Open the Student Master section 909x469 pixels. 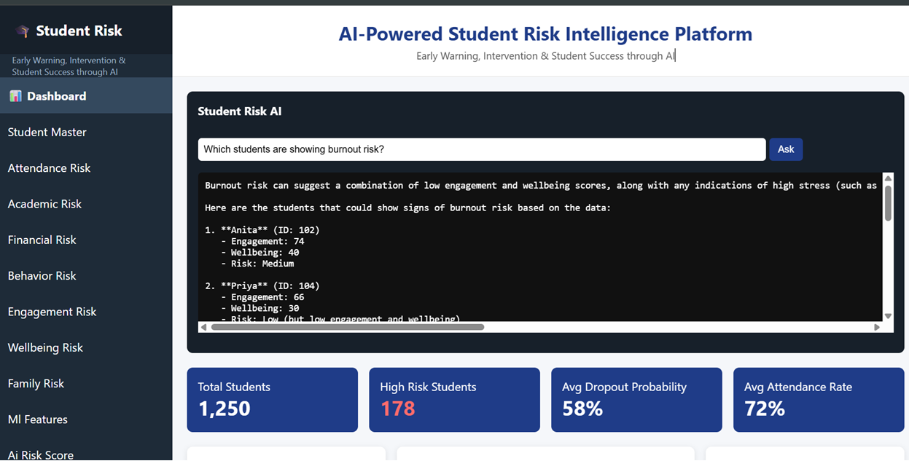pyautogui.click(x=47, y=132)
